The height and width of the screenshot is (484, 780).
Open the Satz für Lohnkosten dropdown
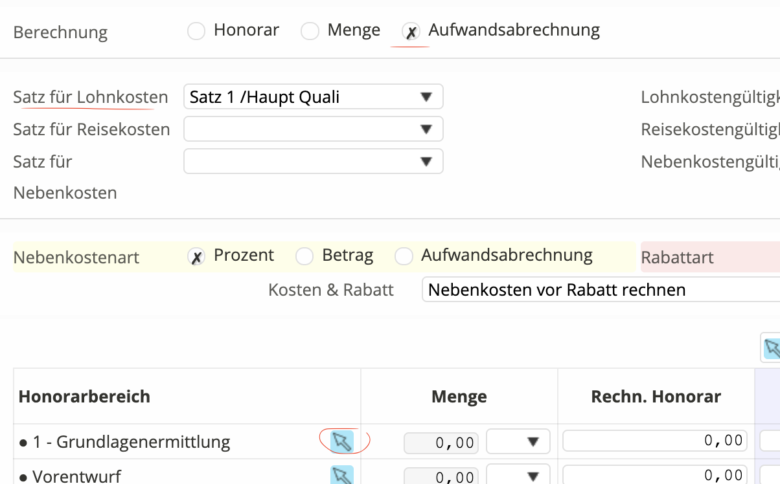[314, 96]
